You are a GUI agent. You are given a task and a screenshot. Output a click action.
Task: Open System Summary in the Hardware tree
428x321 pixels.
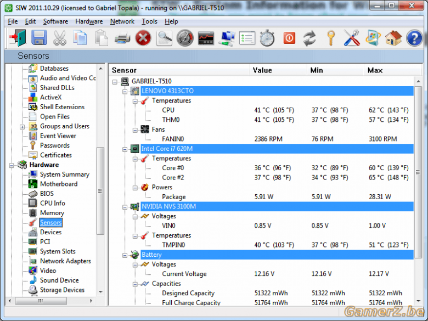click(64, 174)
